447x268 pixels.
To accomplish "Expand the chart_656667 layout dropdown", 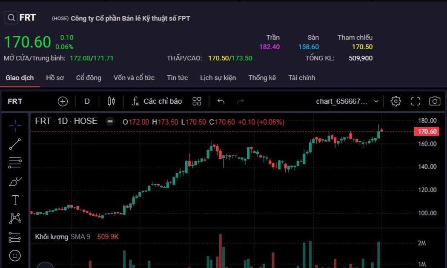I will (x=376, y=101).
